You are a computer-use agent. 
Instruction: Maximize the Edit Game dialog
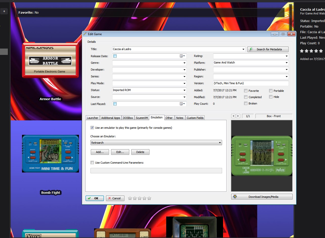[283, 34]
